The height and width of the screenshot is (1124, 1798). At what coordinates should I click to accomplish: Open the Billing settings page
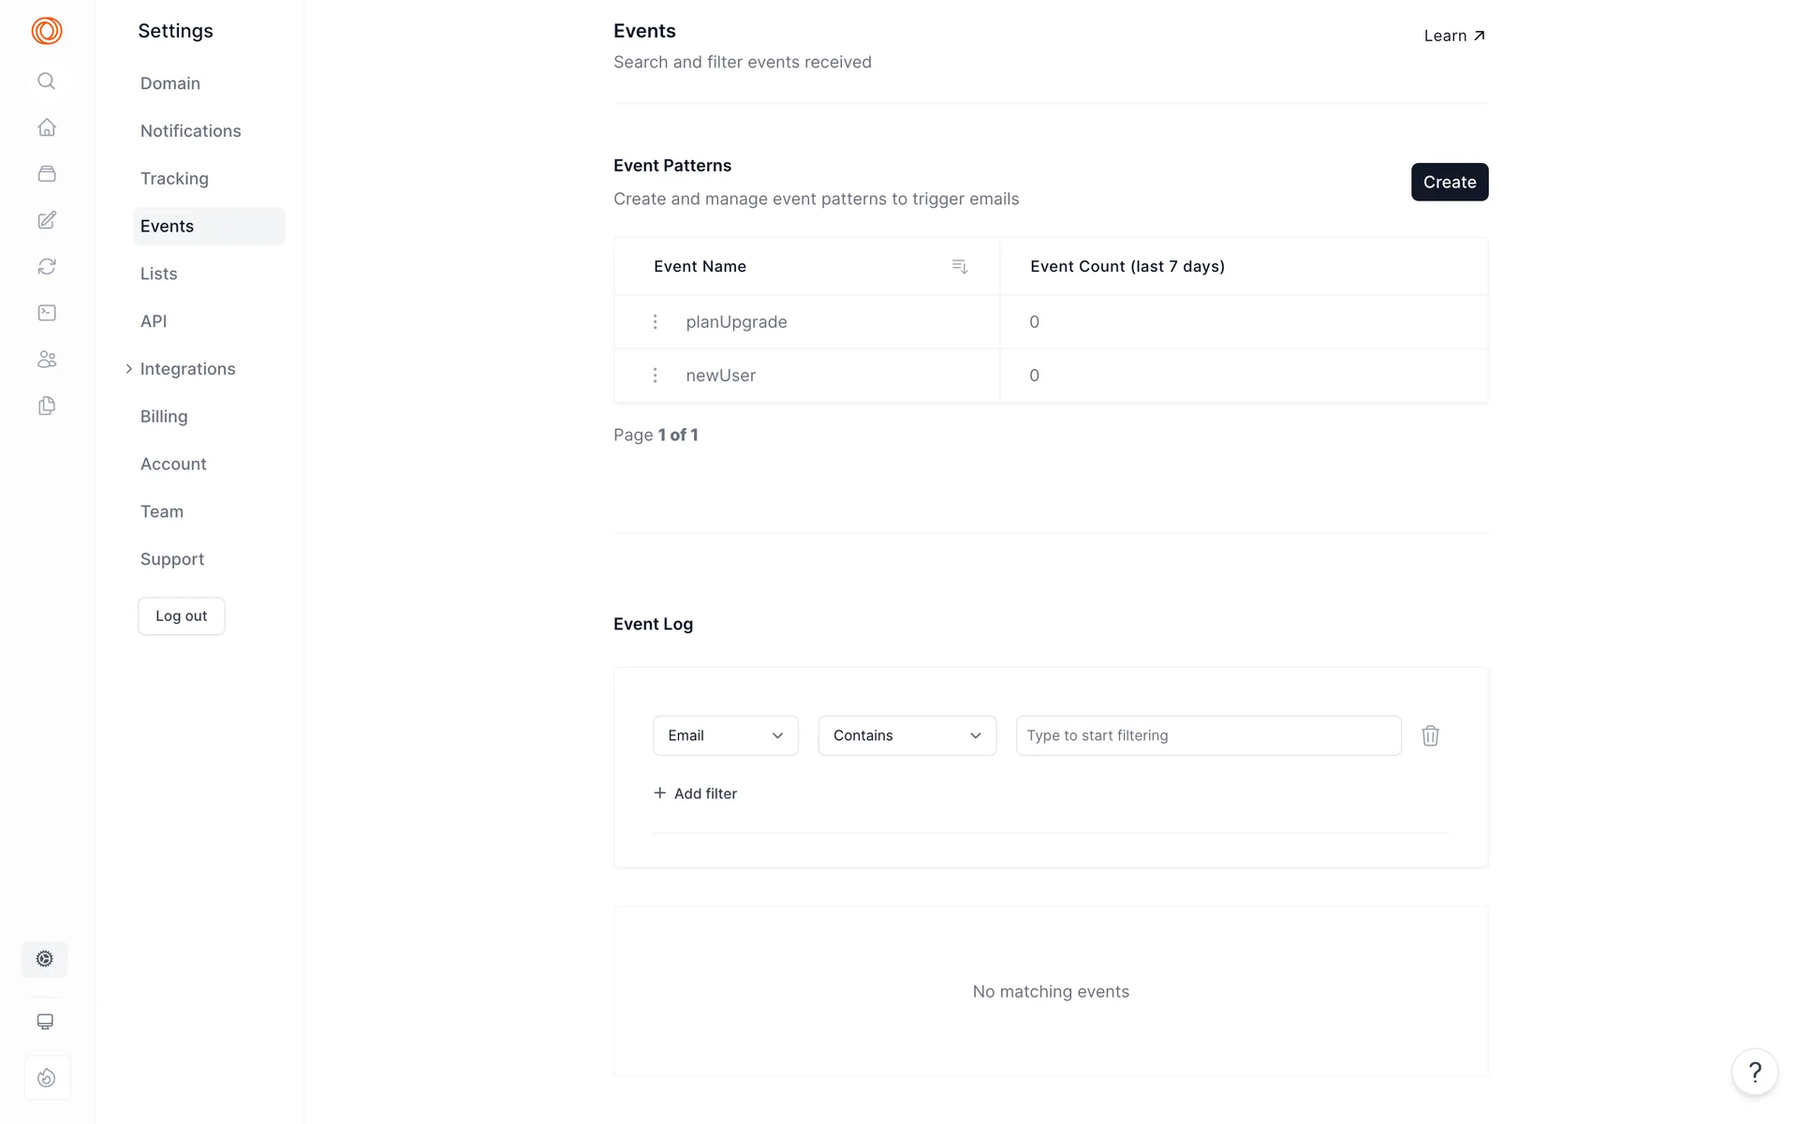click(x=164, y=417)
